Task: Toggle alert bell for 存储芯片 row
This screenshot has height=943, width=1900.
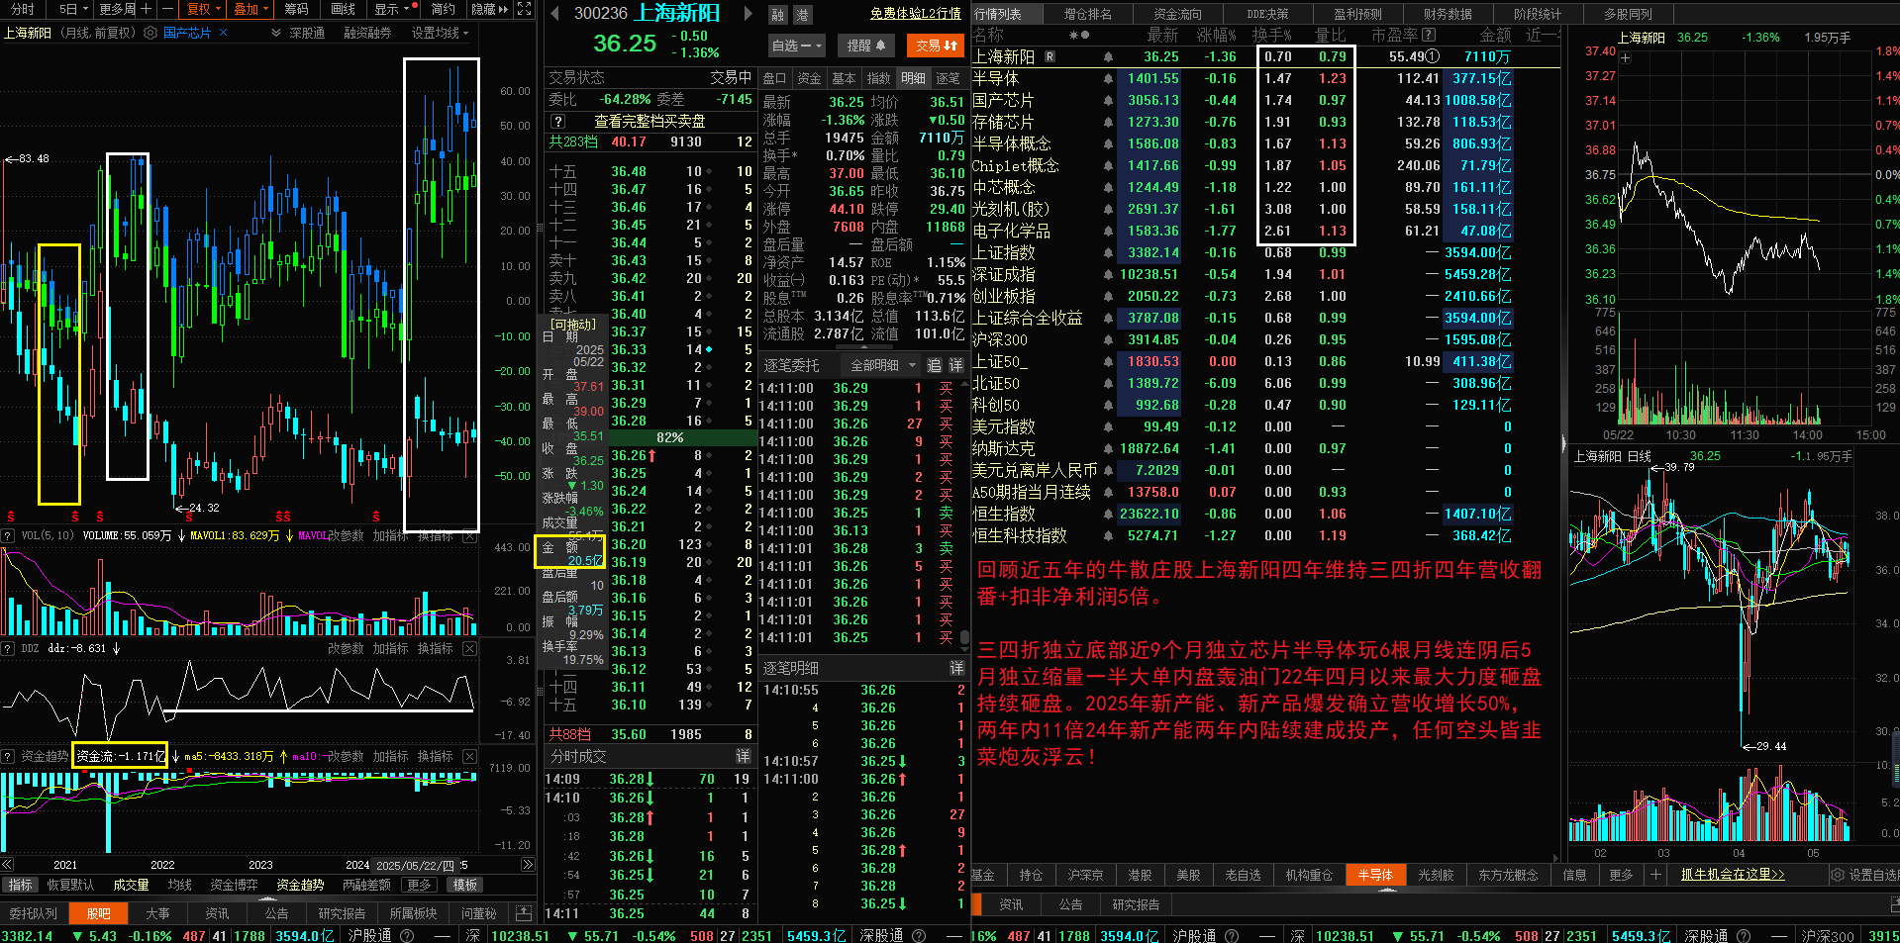Action: tap(1108, 122)
